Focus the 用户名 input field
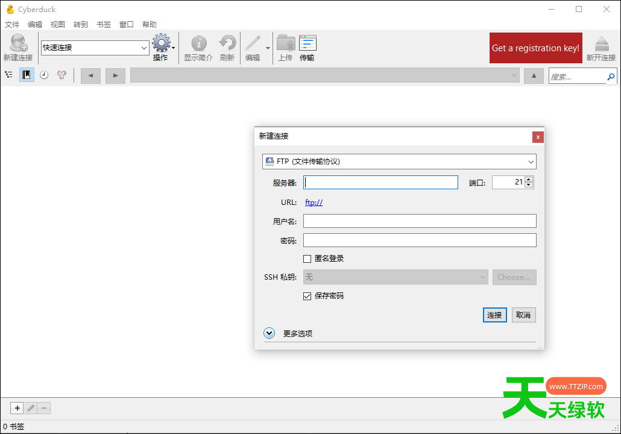 pyautogui.click(x=420, y=221)
